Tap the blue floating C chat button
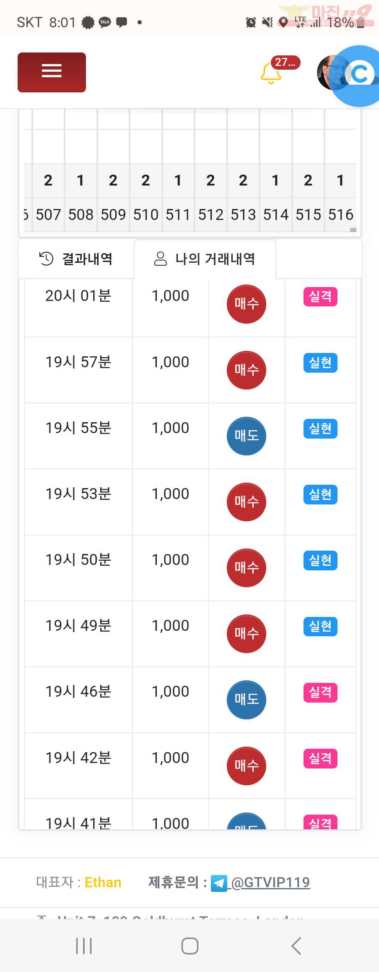The height and width of the screenshot is (972, 379). click(x=358, y=76)
